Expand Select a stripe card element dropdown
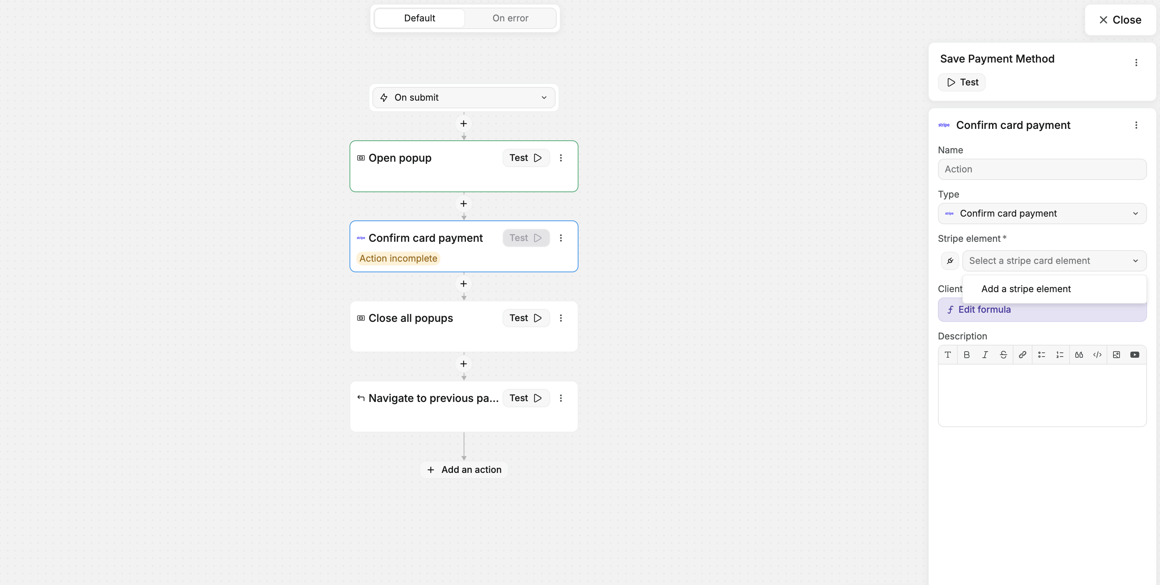The image size is (1160, 585). (1054, 261)
